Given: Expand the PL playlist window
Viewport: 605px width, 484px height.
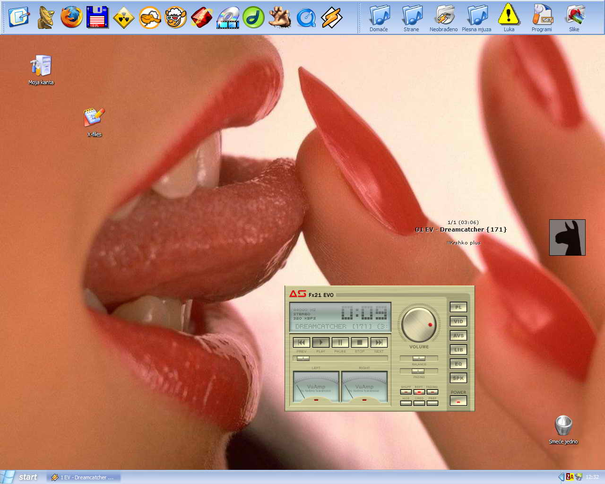Looking at the screenshot, I should coord(458,307).
